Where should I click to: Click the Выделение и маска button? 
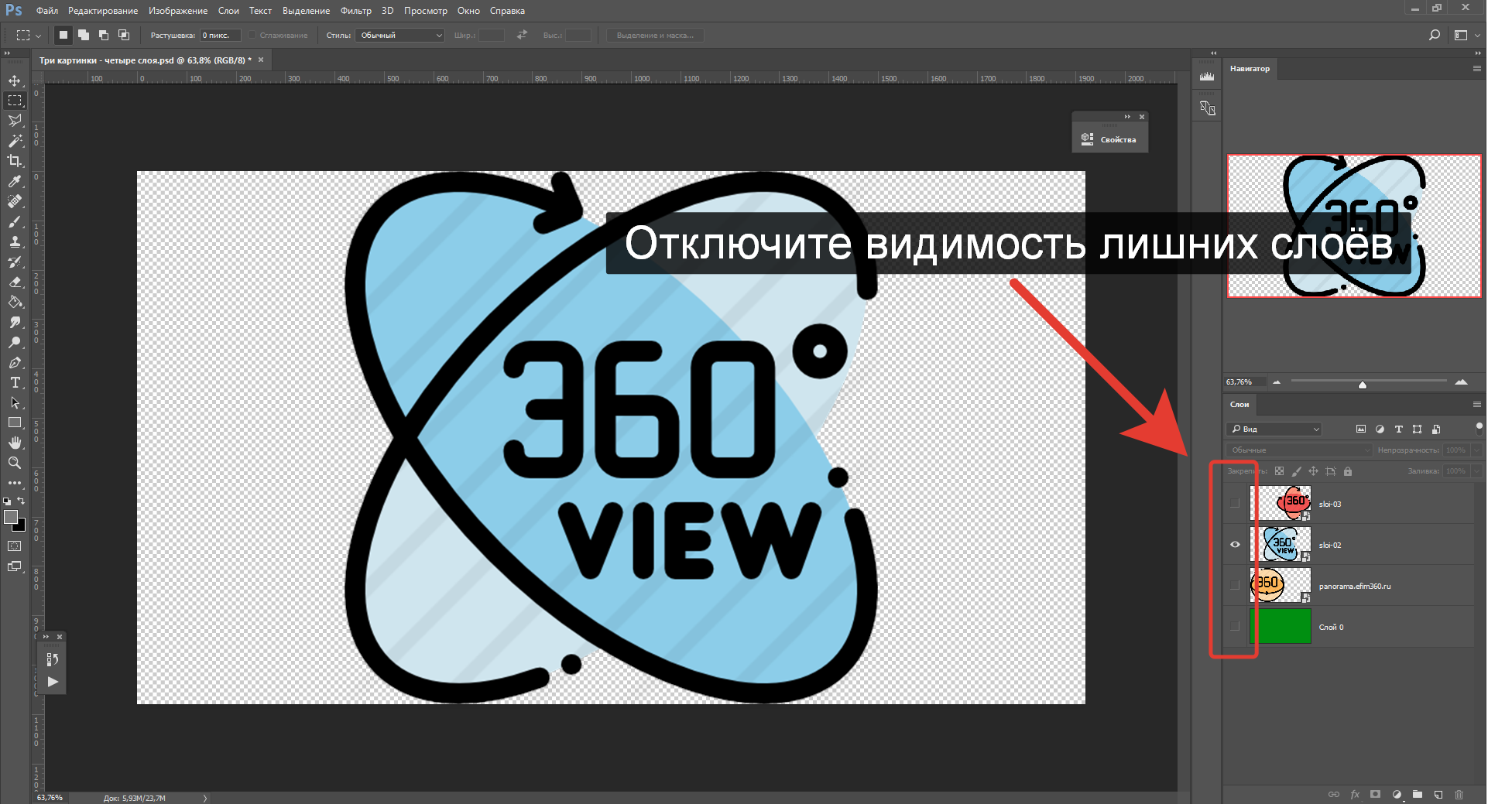pos(655,35)
